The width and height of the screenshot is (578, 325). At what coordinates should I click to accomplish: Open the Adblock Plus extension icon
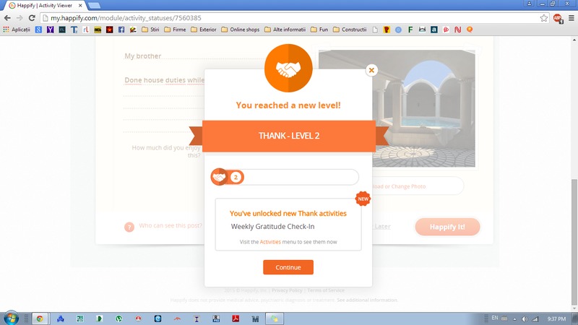557,18
